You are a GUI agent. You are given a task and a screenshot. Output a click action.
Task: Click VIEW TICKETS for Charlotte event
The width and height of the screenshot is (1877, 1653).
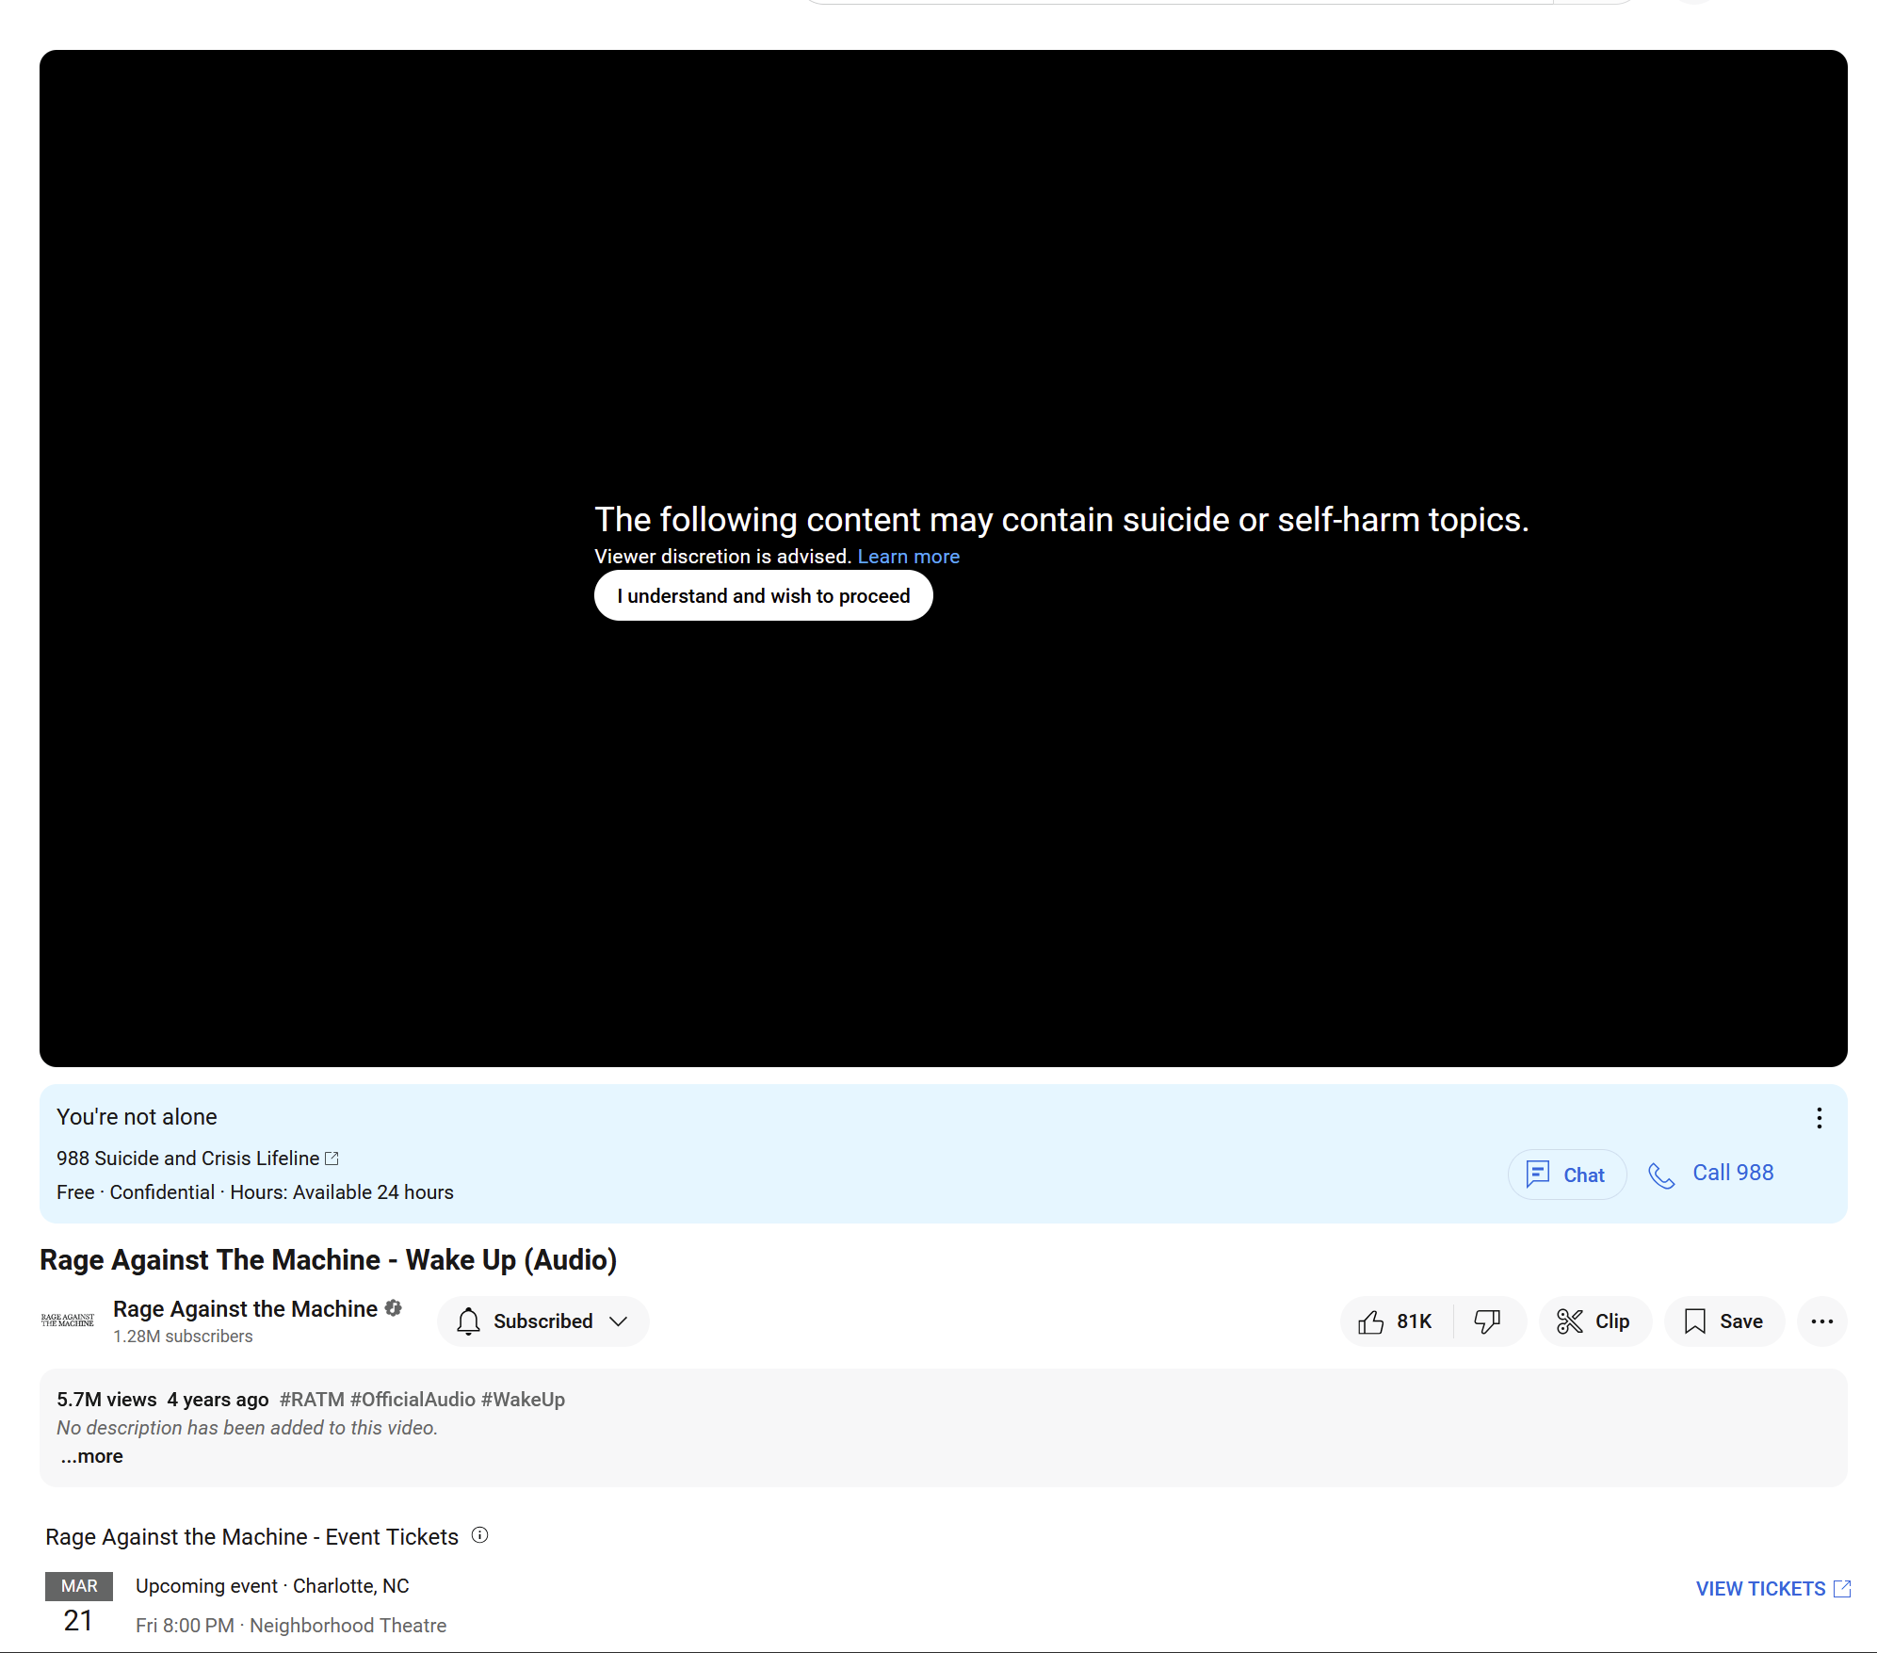1773,1589
